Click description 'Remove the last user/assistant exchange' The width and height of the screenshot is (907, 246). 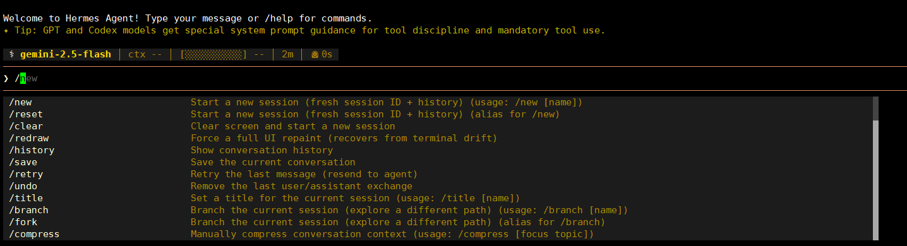point(301,186)
